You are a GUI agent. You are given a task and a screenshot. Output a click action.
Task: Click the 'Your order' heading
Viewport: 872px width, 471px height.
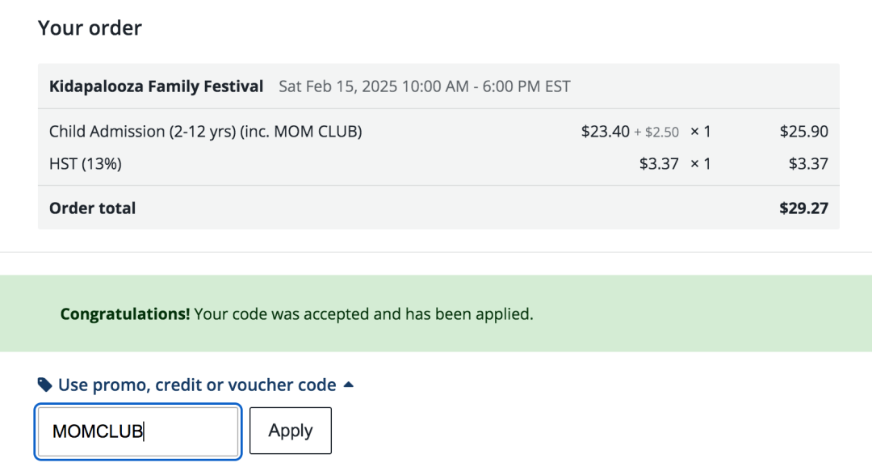[90, 27]
